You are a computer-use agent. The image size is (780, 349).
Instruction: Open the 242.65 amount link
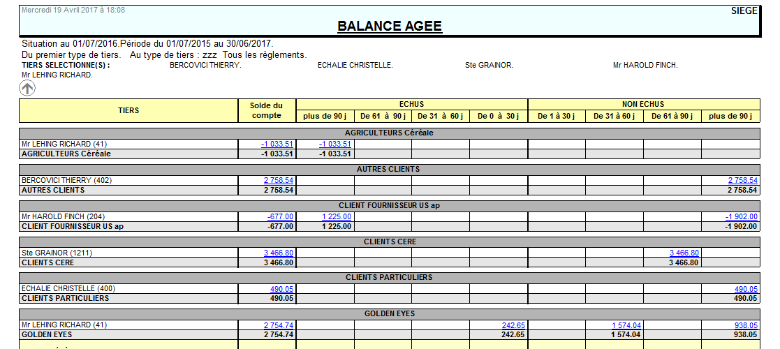513,325
